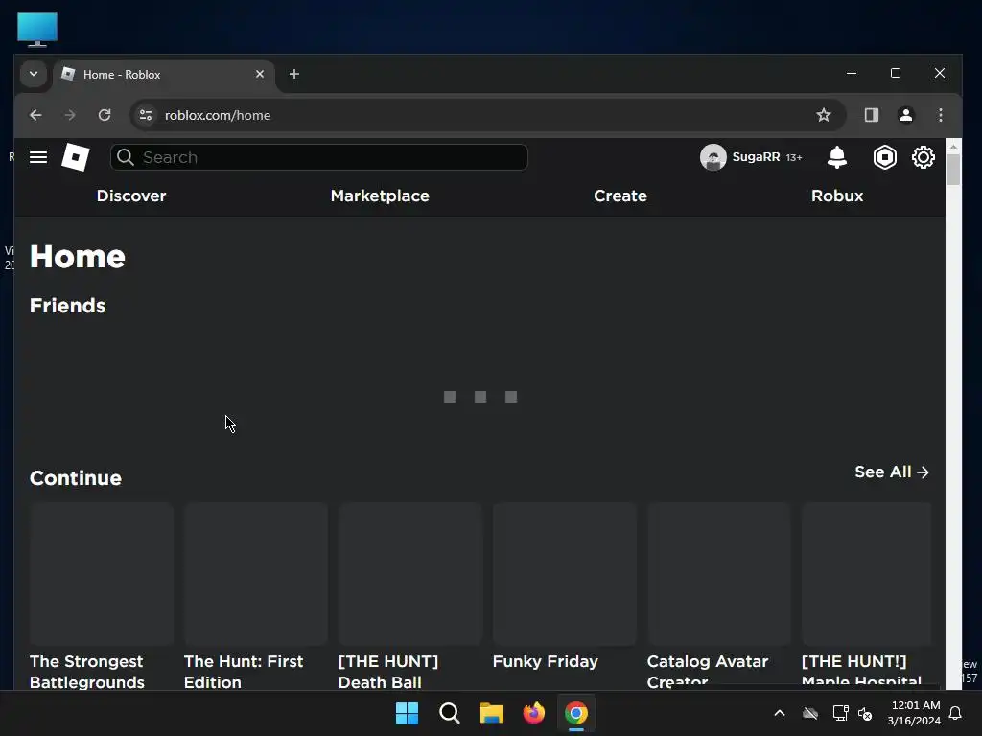Click the Catalog Avatar Creator thumbnail
Viewport: 982px width, 736px height.
point(719,573)
